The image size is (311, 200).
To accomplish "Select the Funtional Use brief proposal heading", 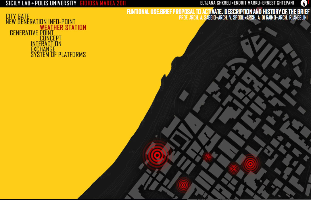I will (218, 12).
